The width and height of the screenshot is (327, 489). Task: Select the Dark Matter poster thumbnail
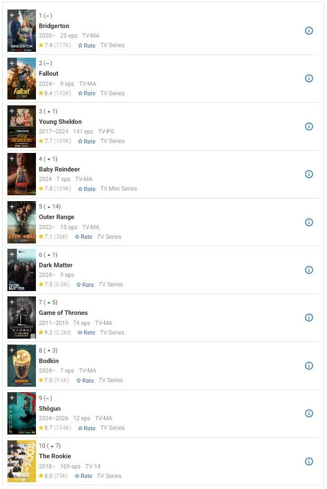pos(22,270)
